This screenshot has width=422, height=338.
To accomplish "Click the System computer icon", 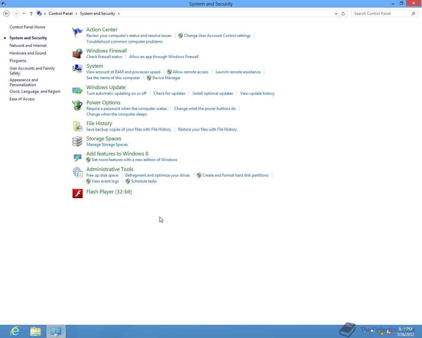I will point(77,69).
